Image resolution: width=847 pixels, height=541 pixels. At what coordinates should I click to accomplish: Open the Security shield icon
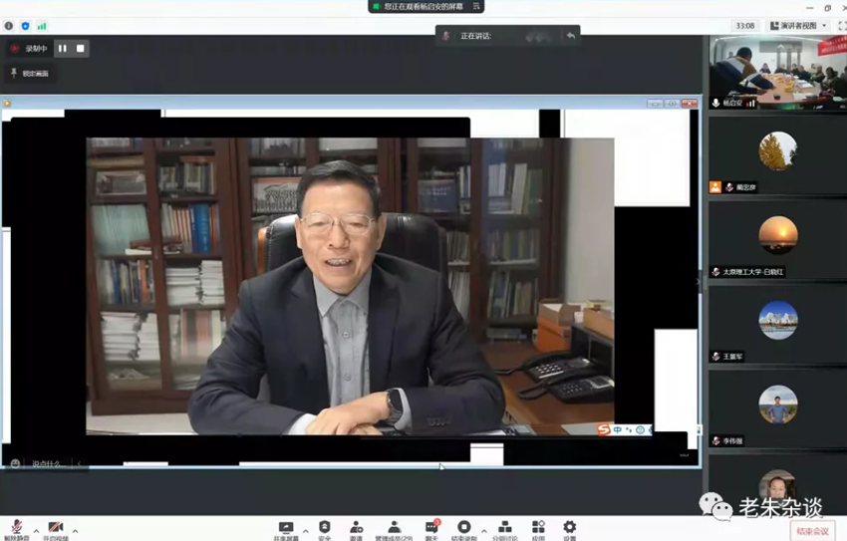coord(324,528)
